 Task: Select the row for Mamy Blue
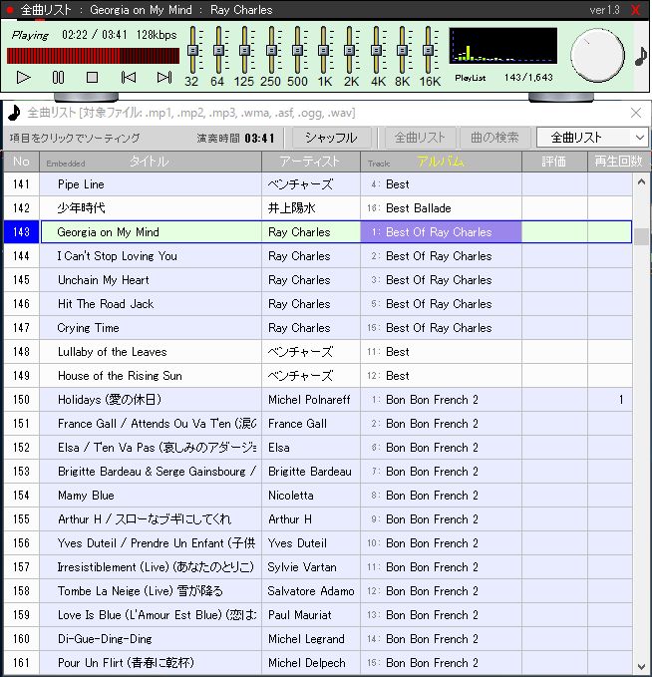(86, 496)
